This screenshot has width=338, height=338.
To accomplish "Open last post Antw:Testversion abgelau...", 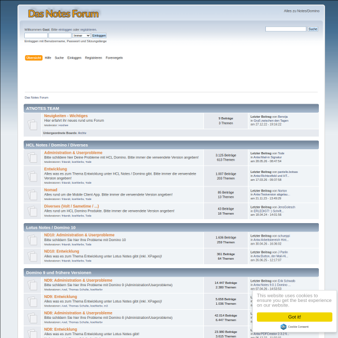I will click(272, 194).
